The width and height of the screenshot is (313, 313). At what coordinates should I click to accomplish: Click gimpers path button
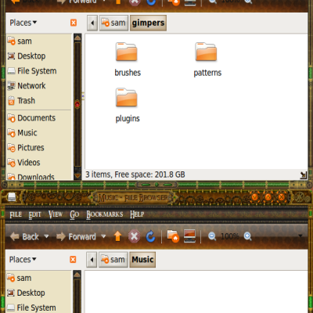[x=148, y=23]
